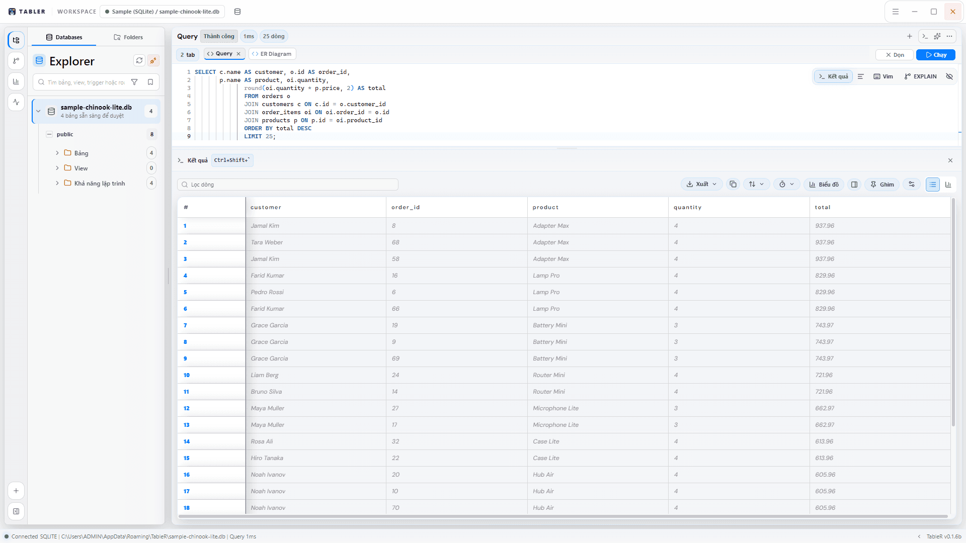Open the bar chart sidebar icon
Image resolution: width=966 pixels, height=543 pixels.
point(16,81)
